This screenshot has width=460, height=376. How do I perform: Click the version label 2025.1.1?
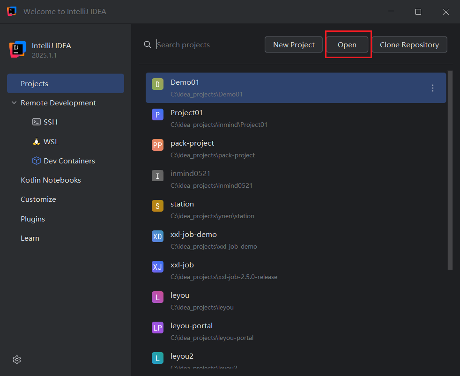coord(45,55)
